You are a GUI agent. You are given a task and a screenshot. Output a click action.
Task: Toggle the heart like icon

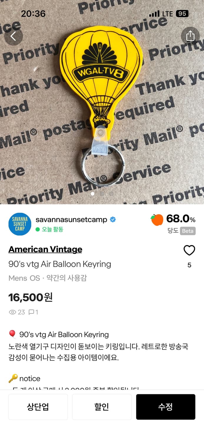[189, 250]
